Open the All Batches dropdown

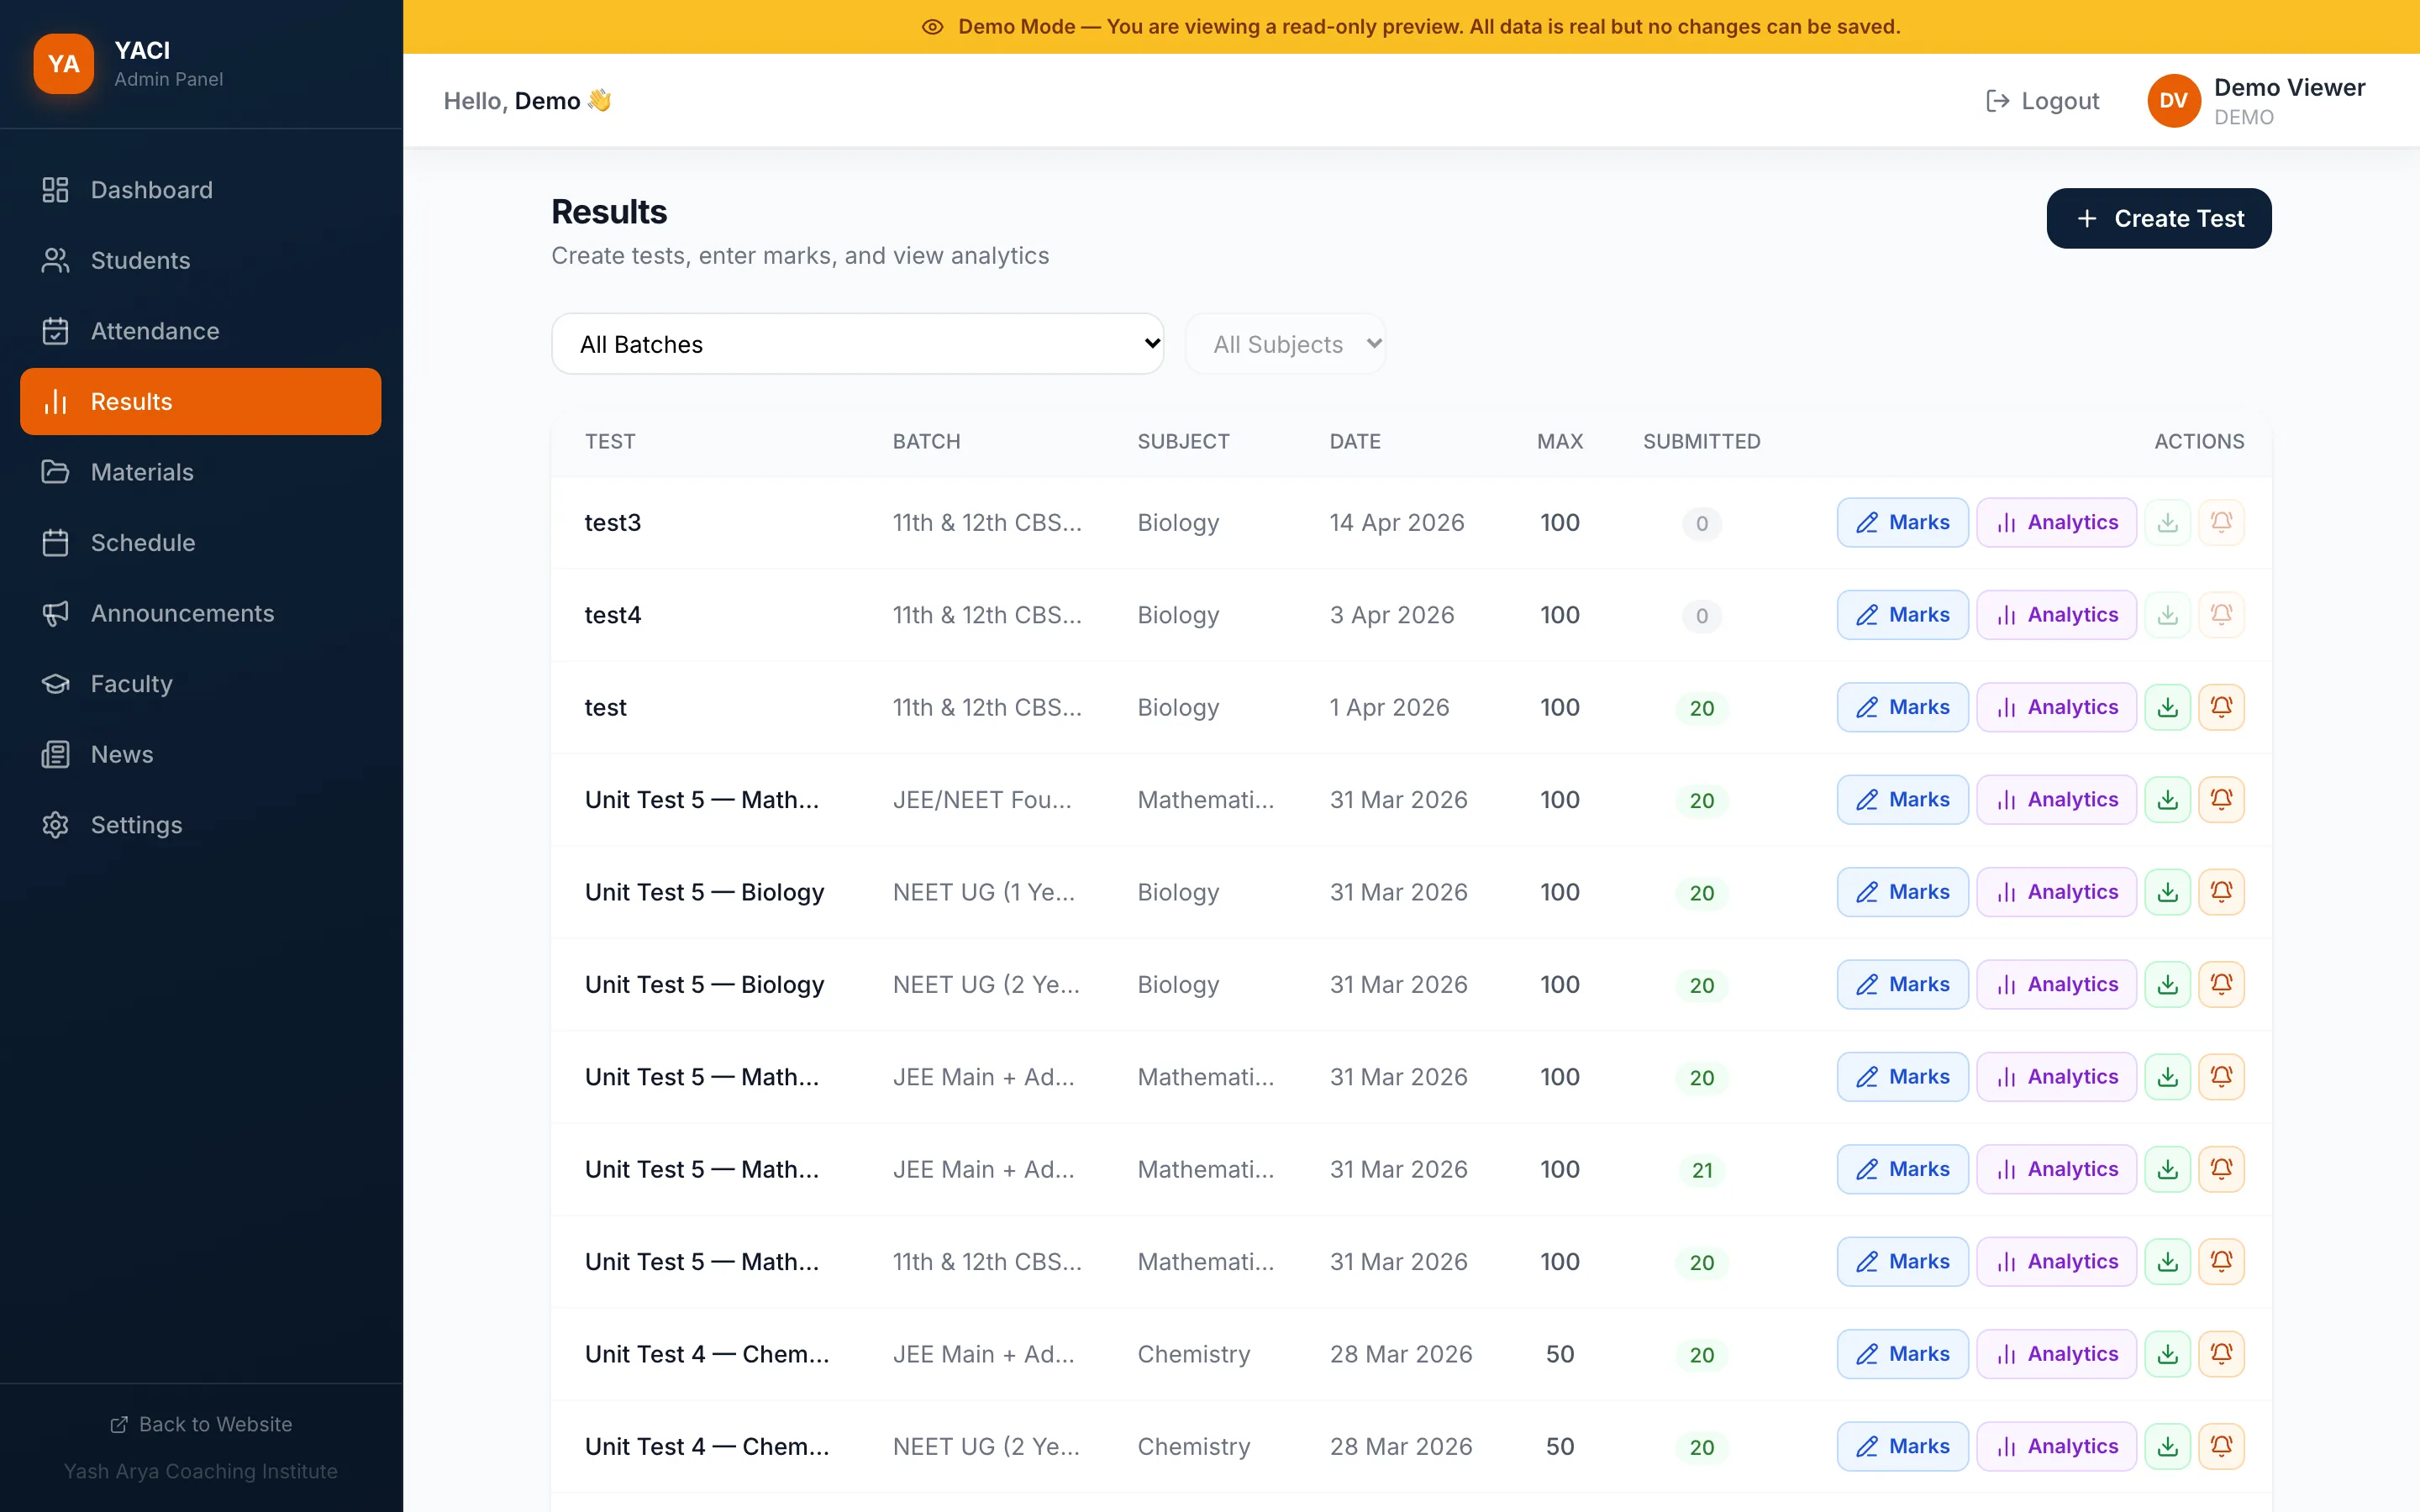tap(857, 344)
